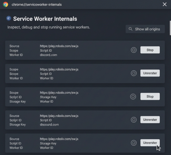
Task: Click the play.robolx.com URL in the Scope, Scope card
Action: [x=59, y=69]
